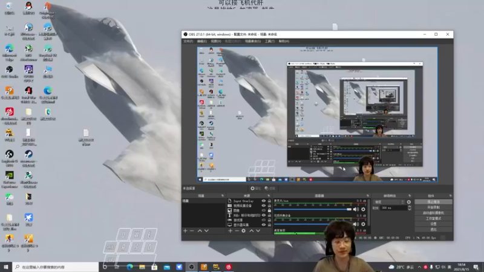Pop out the Scene Transitions dock panel
Image resolution: width=484 pixels, height=272 pixels.
tap(410, 195)
